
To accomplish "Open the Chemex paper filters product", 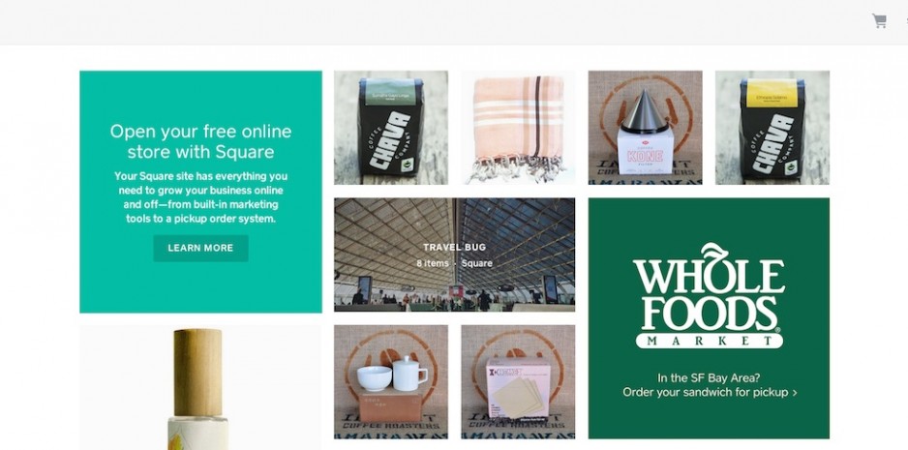I will coord(518,381).
